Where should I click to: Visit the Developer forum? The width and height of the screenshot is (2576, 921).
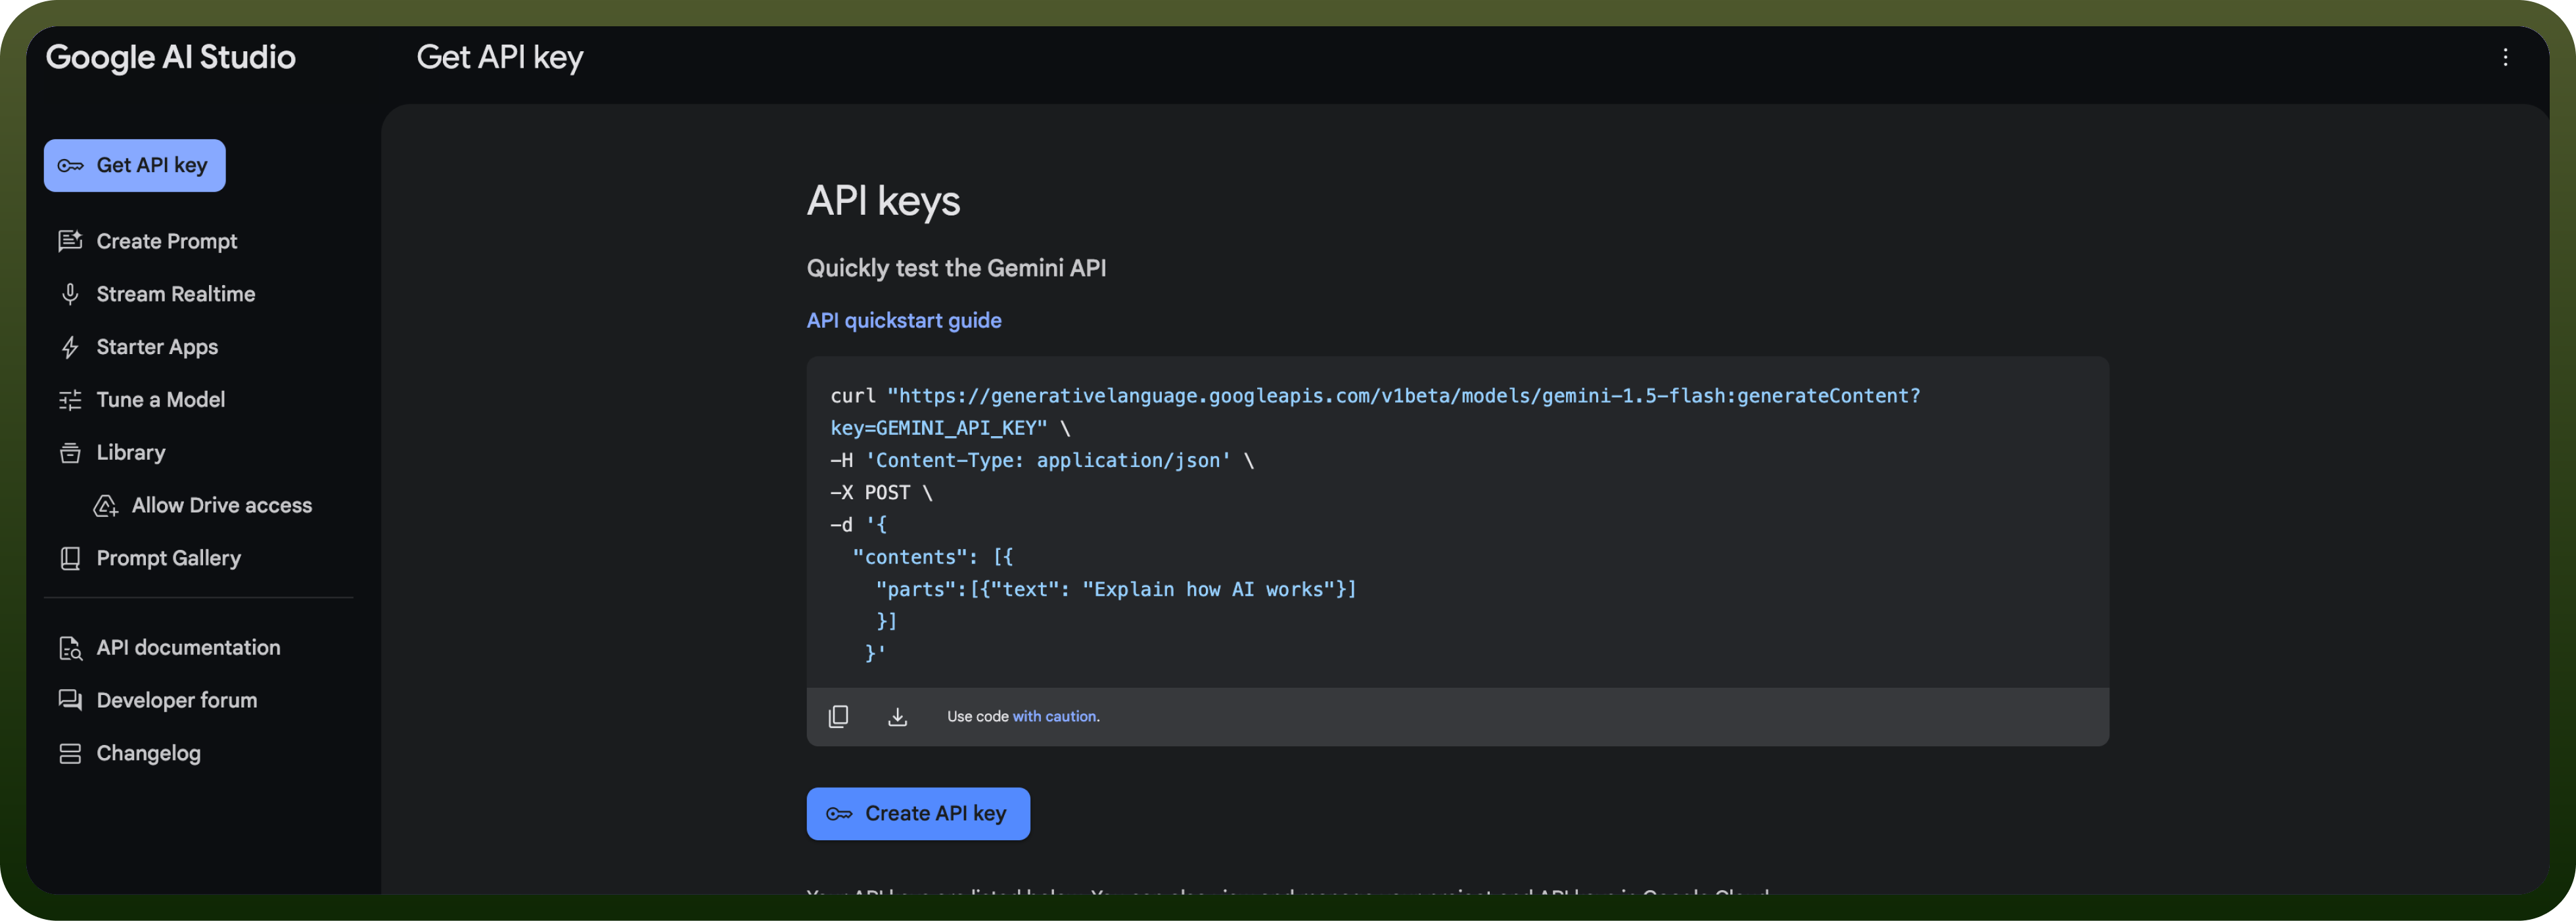click(x=177, y=700)
